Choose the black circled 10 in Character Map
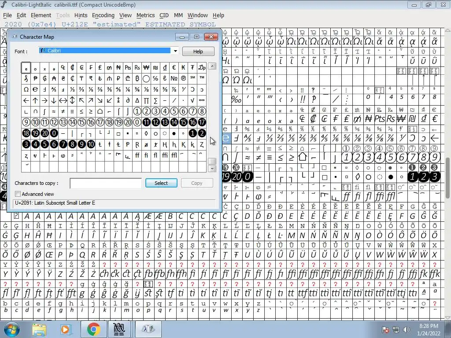Viewport: 451px width, 338px height. (x=91, y=144)
